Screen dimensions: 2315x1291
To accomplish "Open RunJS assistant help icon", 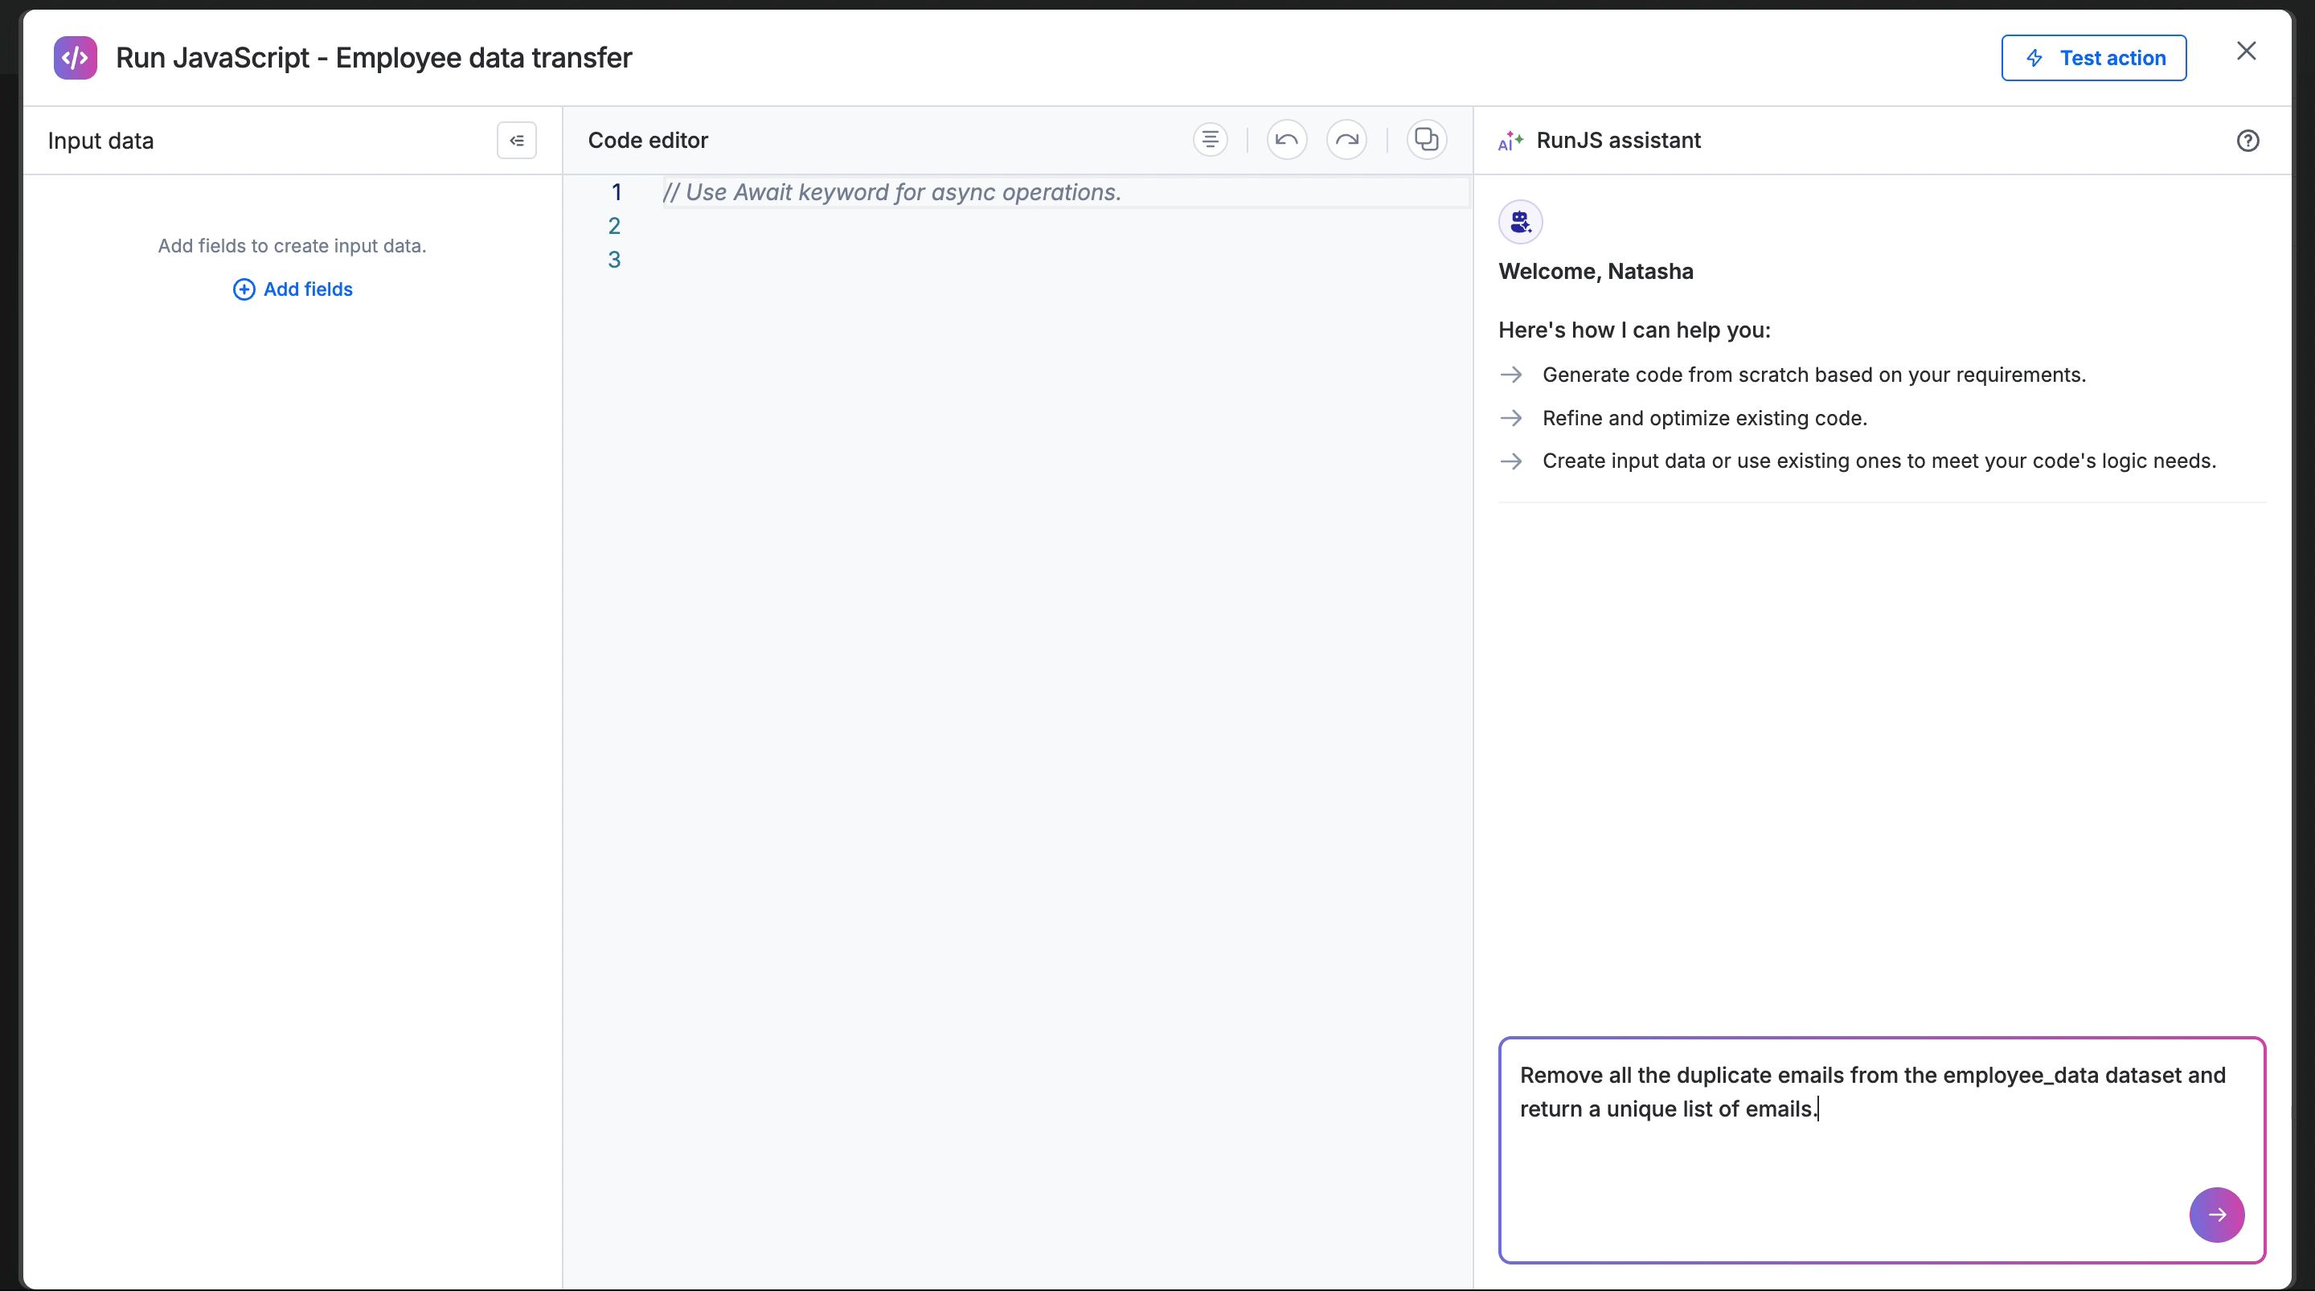I will 2247,141.
